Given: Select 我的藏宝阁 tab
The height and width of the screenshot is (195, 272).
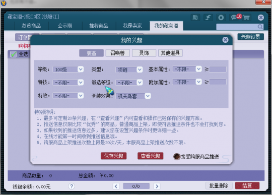Looking at the screenshot, I should pos(166,26).
